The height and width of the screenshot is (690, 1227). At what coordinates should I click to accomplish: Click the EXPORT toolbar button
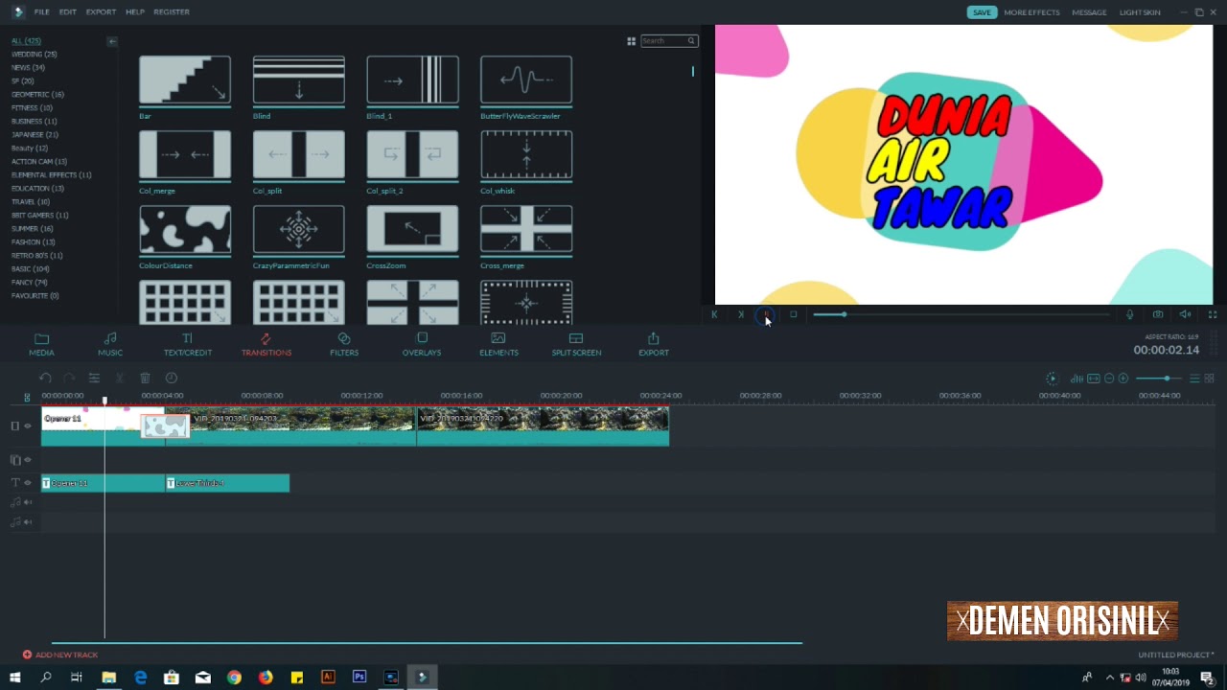point(654,345)
